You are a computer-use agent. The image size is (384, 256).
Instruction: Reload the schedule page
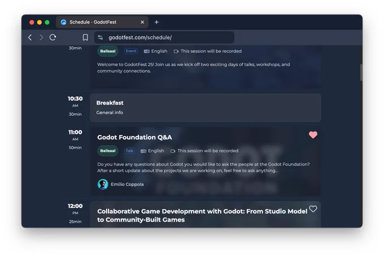pyautogui.click(x=53, y=37)
